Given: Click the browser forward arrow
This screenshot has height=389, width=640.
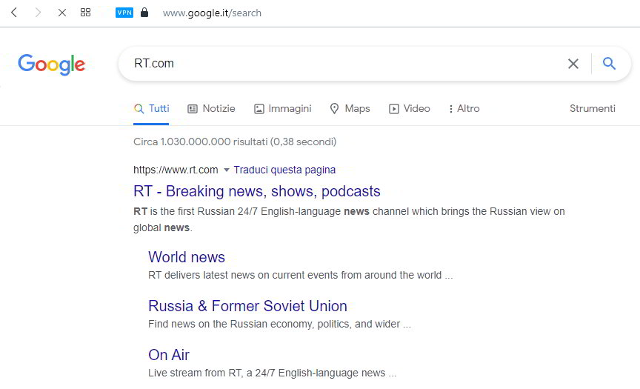Looking at the screenshot, I should (x=38, y=13).
